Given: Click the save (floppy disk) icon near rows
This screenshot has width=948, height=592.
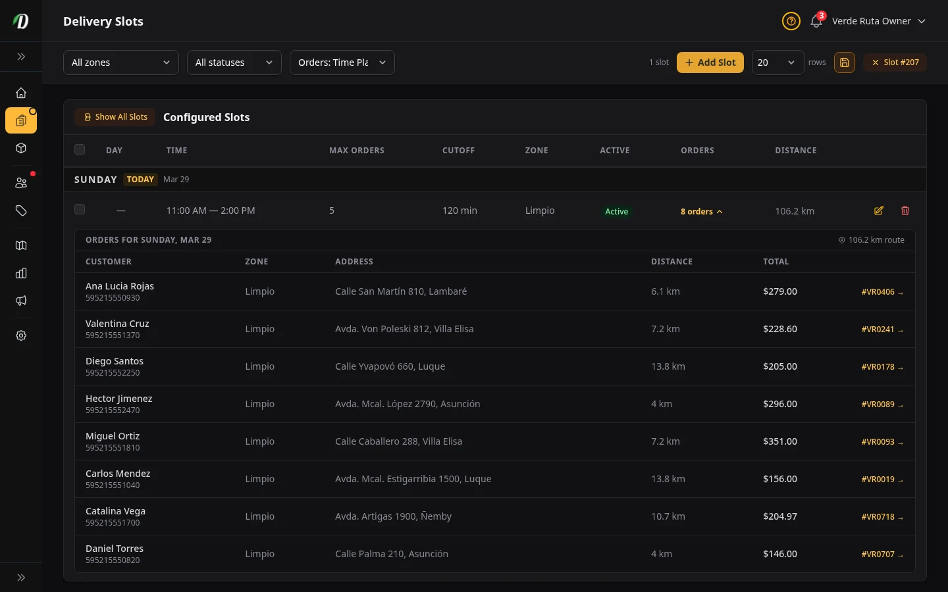Looking at the screenshot, I should click(x=845, y=62).
